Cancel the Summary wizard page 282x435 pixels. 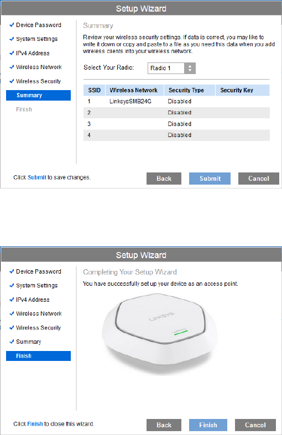coord(258,179)
